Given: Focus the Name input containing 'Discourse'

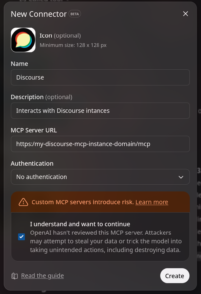Looking at the screenshot, I should (x=100, y=77).
